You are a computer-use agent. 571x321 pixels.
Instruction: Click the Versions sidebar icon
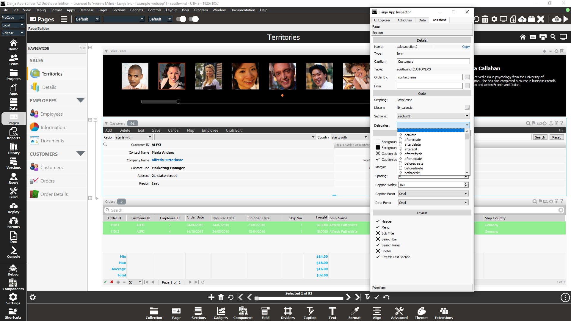tap(13, 163)
